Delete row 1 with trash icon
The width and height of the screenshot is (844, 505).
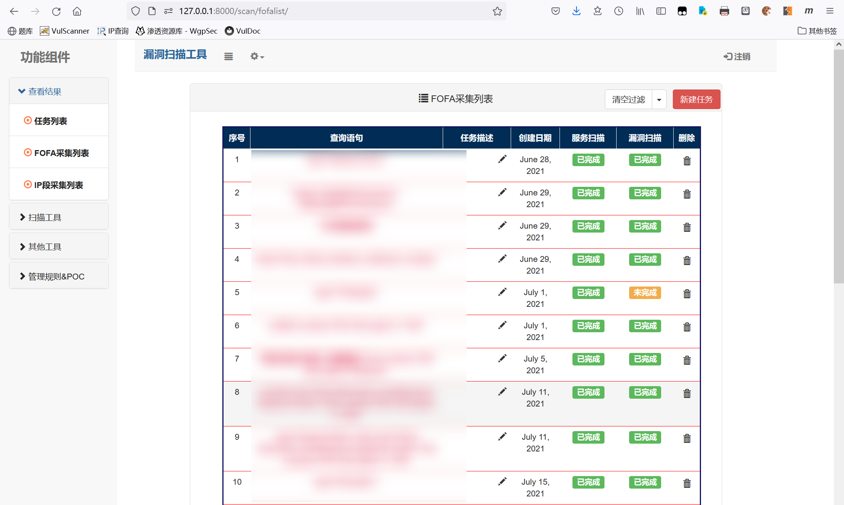pos(687,161)
